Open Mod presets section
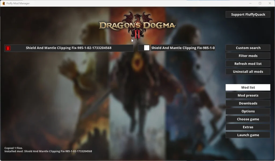275x161 pixels. tap(248, 95)
